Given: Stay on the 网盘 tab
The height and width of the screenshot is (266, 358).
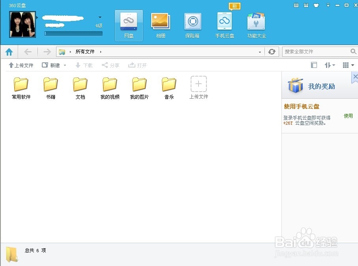Looking at the screenshot, I should pyautogui.click(x=128, y=24).
